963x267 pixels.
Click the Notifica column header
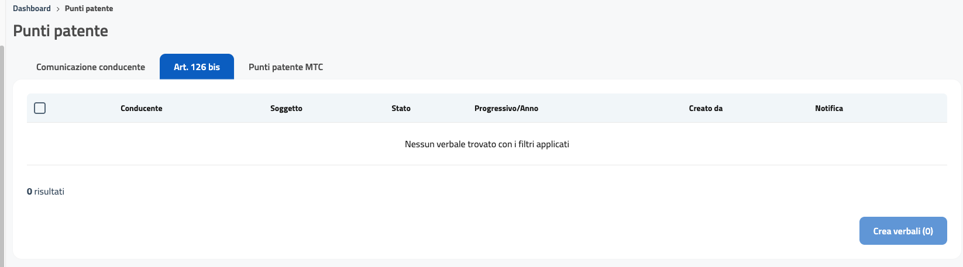tap(828, 109)
